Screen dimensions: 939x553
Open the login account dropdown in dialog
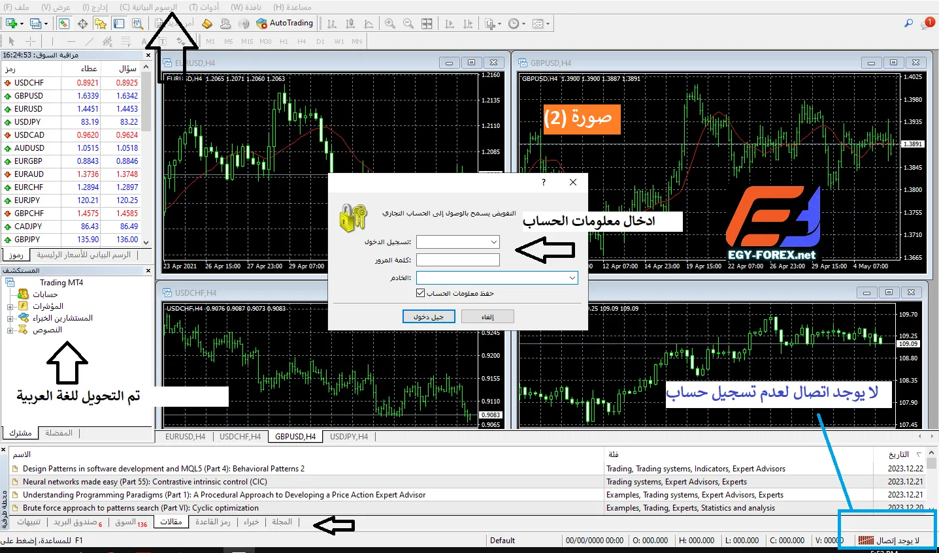click(493, 242)
